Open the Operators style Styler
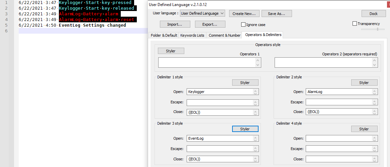390x167 pixels. [x=171, y=51]
